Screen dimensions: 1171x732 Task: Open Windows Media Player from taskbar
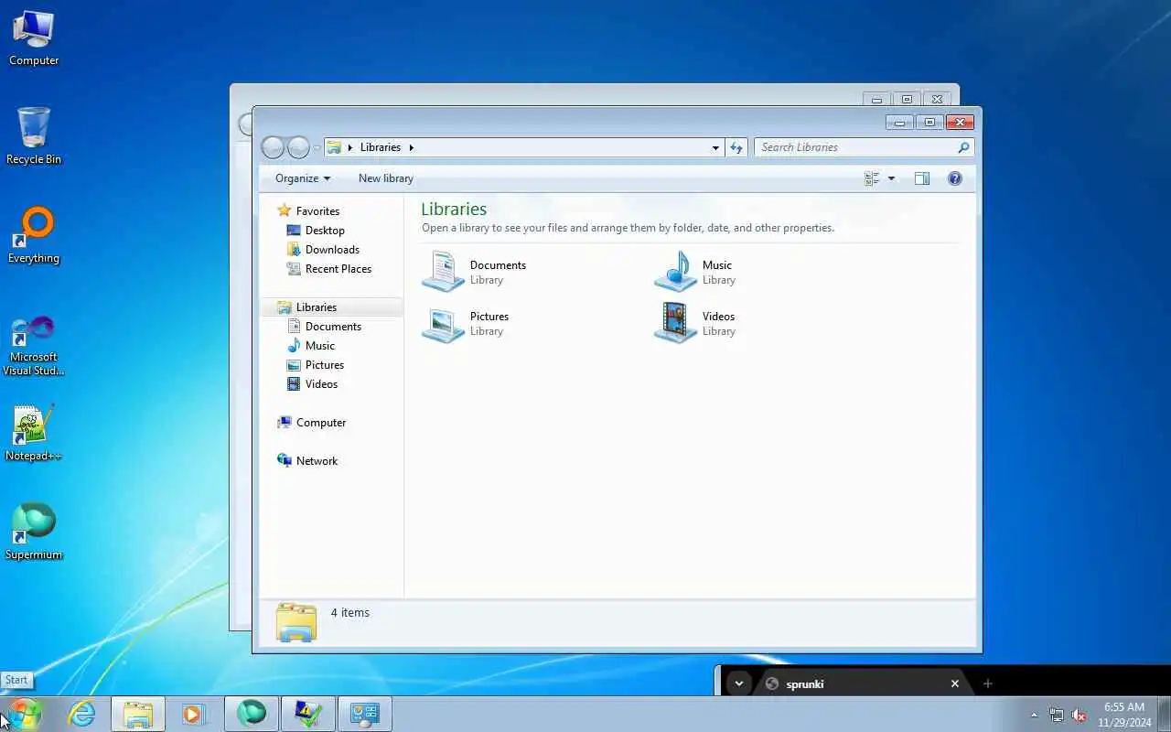tap(193, 714)
